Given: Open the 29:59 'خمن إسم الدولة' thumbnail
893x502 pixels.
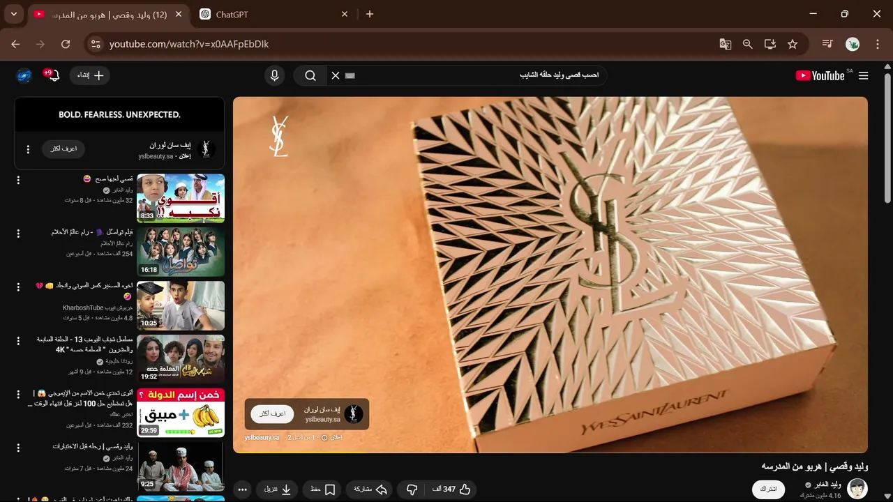Looking at the screenshot, I should pos(181,413).
